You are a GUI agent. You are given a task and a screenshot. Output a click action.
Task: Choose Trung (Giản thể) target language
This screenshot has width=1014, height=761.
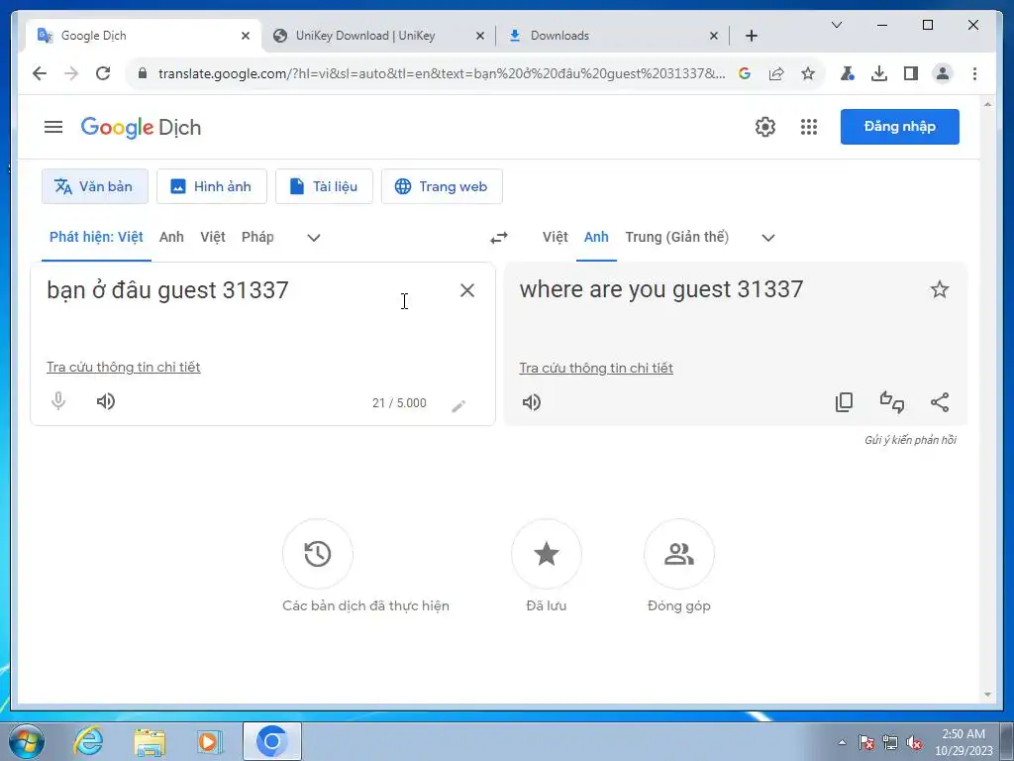[x=676, y=237]
